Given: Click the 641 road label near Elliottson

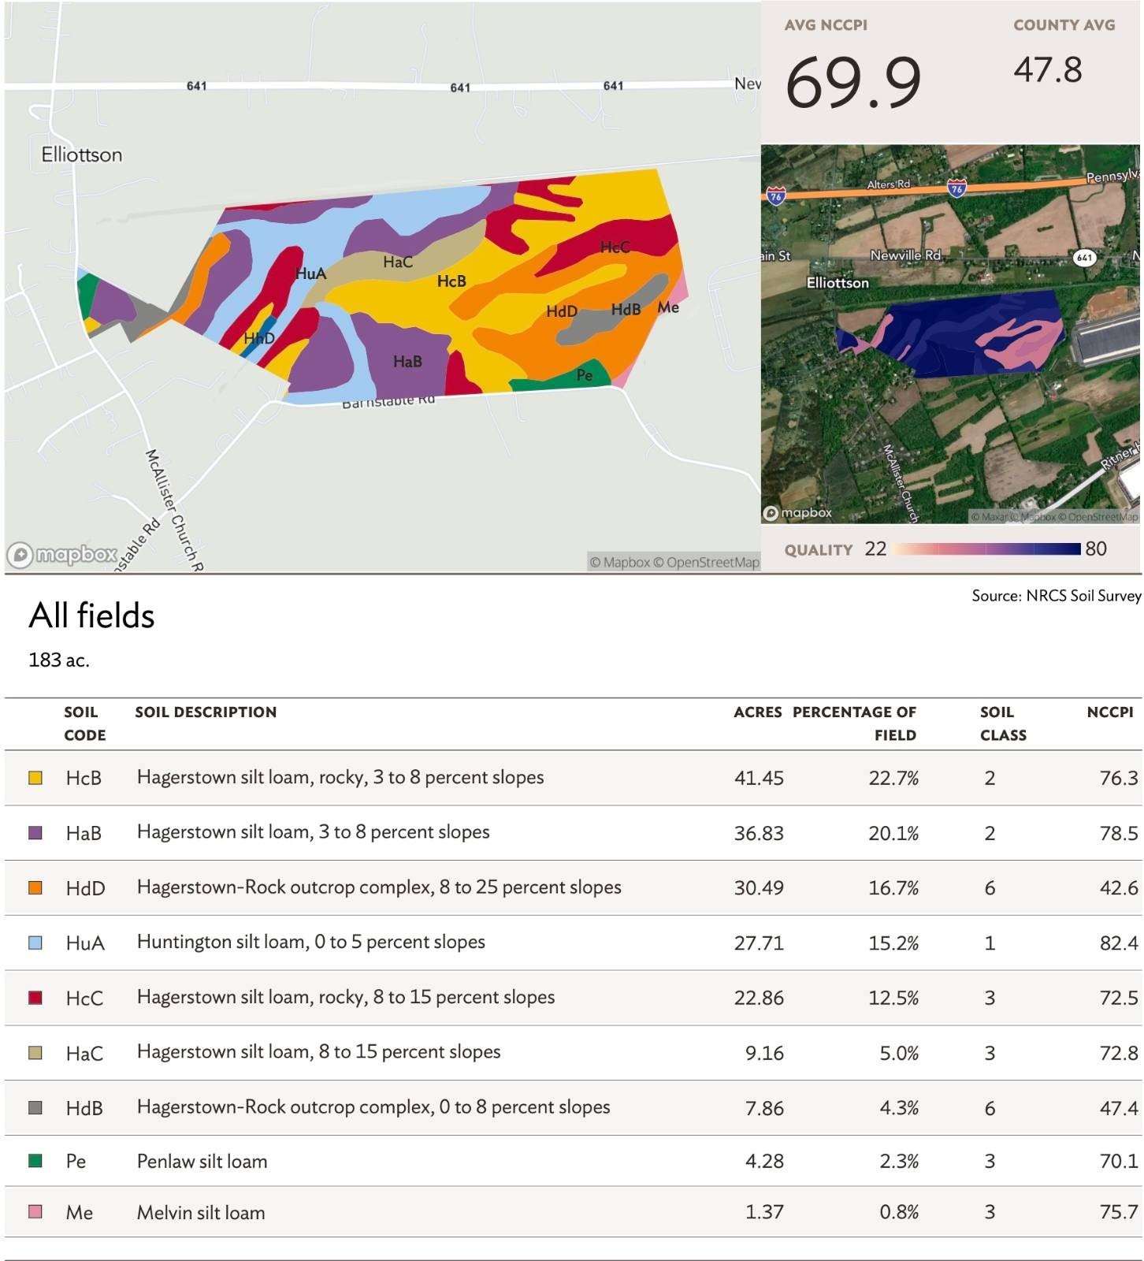Looking at the screenshot, I should (196, 86).
